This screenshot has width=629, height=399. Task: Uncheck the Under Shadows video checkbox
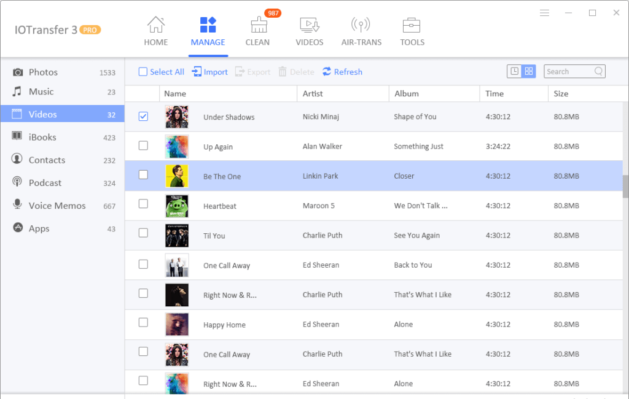(x=143, y=117)
